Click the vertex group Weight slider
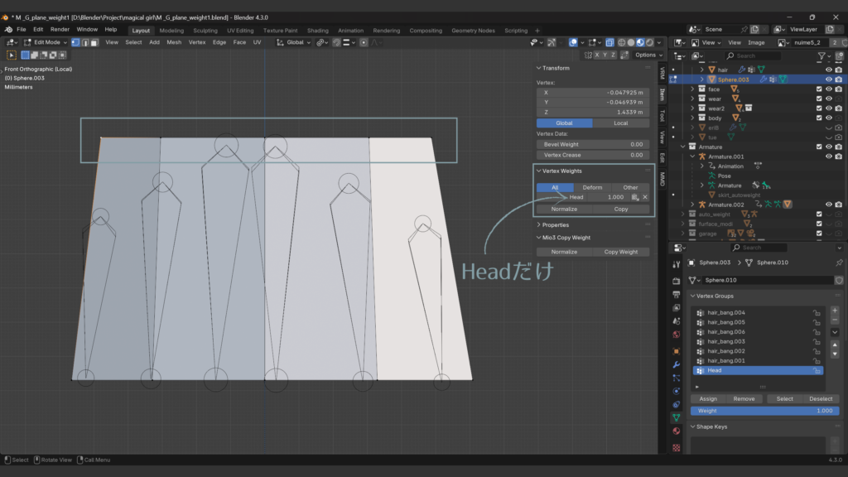This screenshot has width=848, height=477. click(764, 411)
